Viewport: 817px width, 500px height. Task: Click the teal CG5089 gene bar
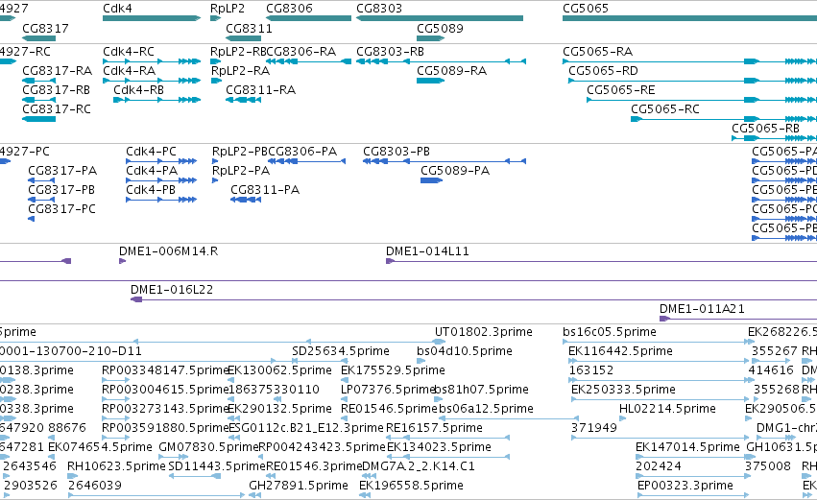[x=430, y=38]
